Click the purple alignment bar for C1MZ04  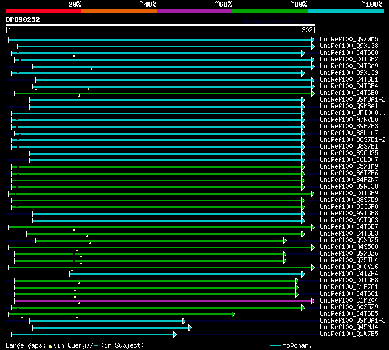tap(164, 301)
